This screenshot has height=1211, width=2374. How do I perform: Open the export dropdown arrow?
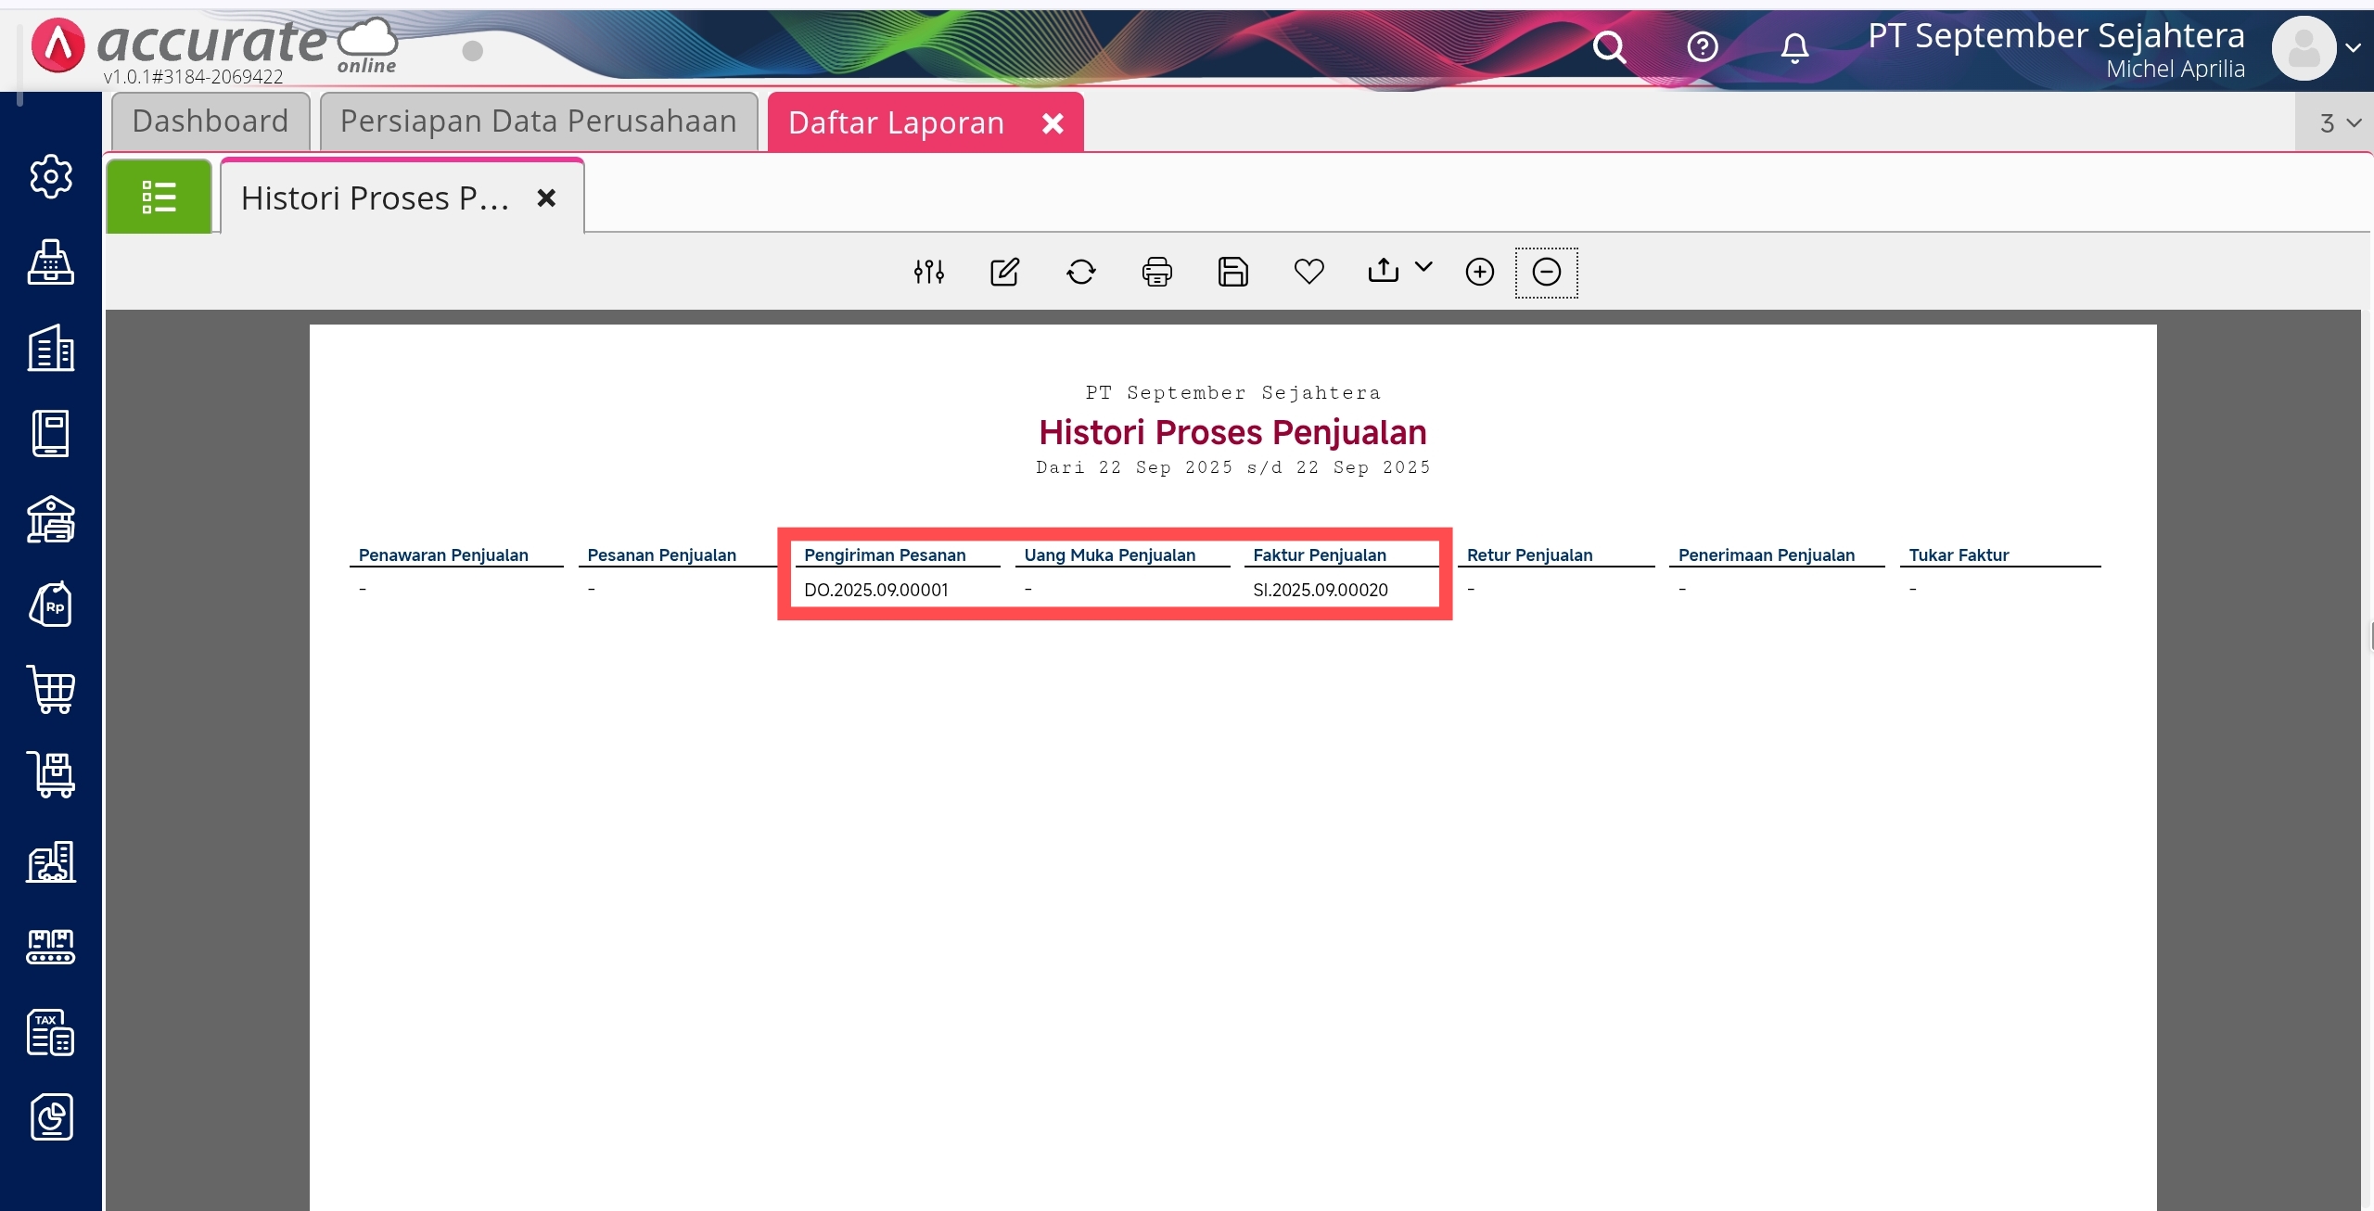coord(1423,267)
